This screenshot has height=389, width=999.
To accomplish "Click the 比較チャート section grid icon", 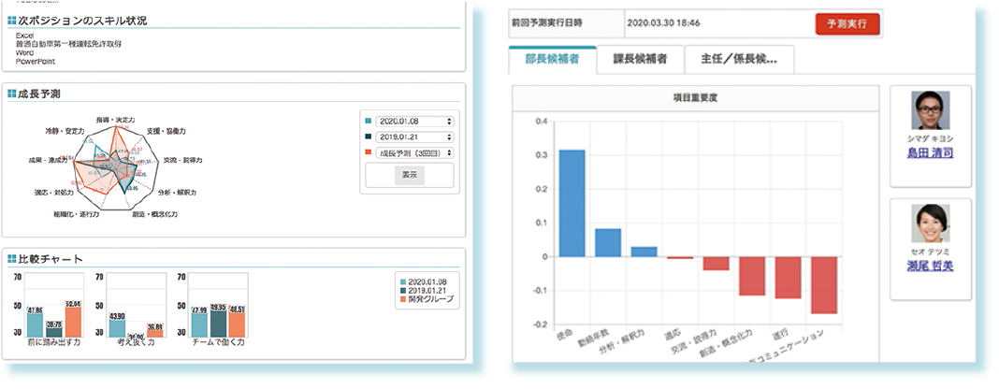I will (10, 258).
